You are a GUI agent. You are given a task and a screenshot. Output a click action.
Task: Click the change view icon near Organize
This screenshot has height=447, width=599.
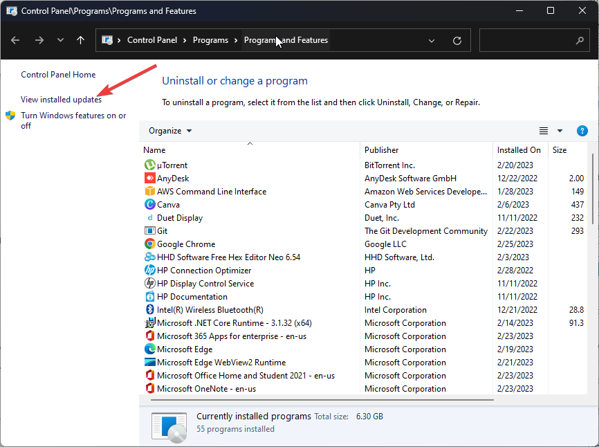coord(544,131)
